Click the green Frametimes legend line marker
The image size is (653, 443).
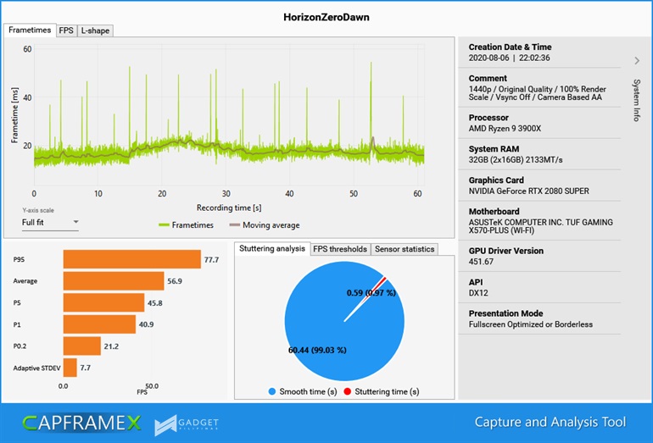[x=163, y=225]
